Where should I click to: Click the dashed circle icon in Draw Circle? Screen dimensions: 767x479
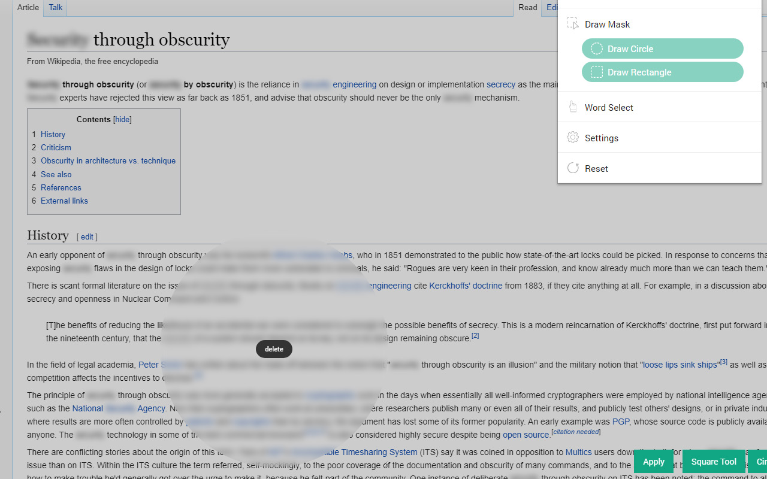click(x=597, y=48)
